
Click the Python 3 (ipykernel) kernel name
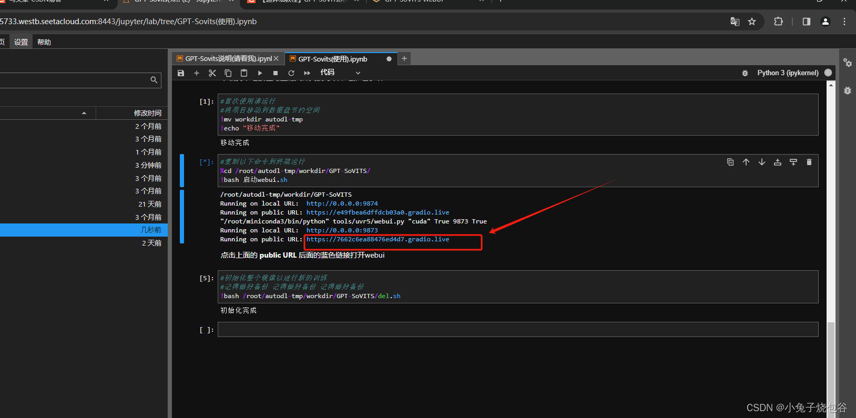click(788, 73)
